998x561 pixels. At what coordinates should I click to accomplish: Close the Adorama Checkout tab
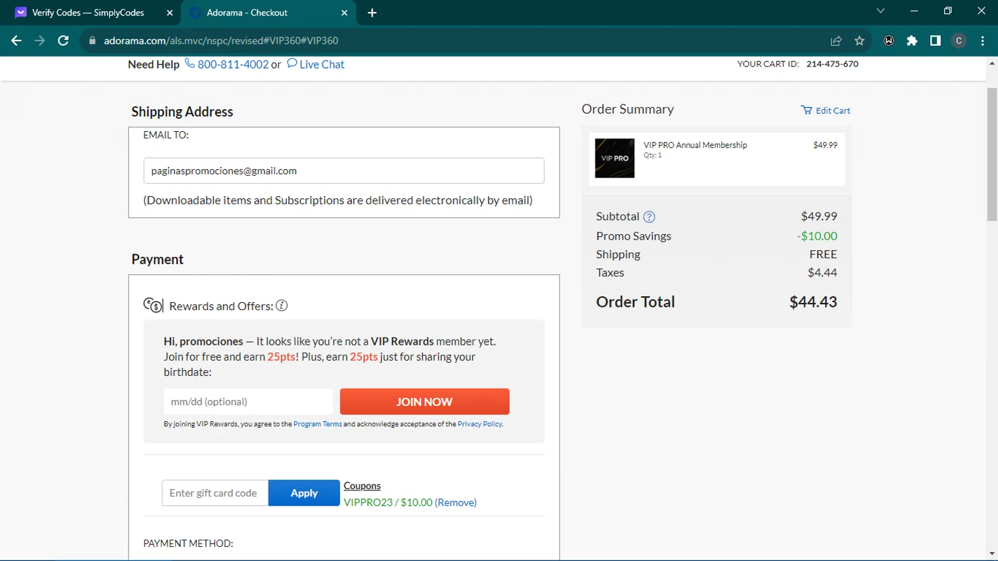point(344,13)
